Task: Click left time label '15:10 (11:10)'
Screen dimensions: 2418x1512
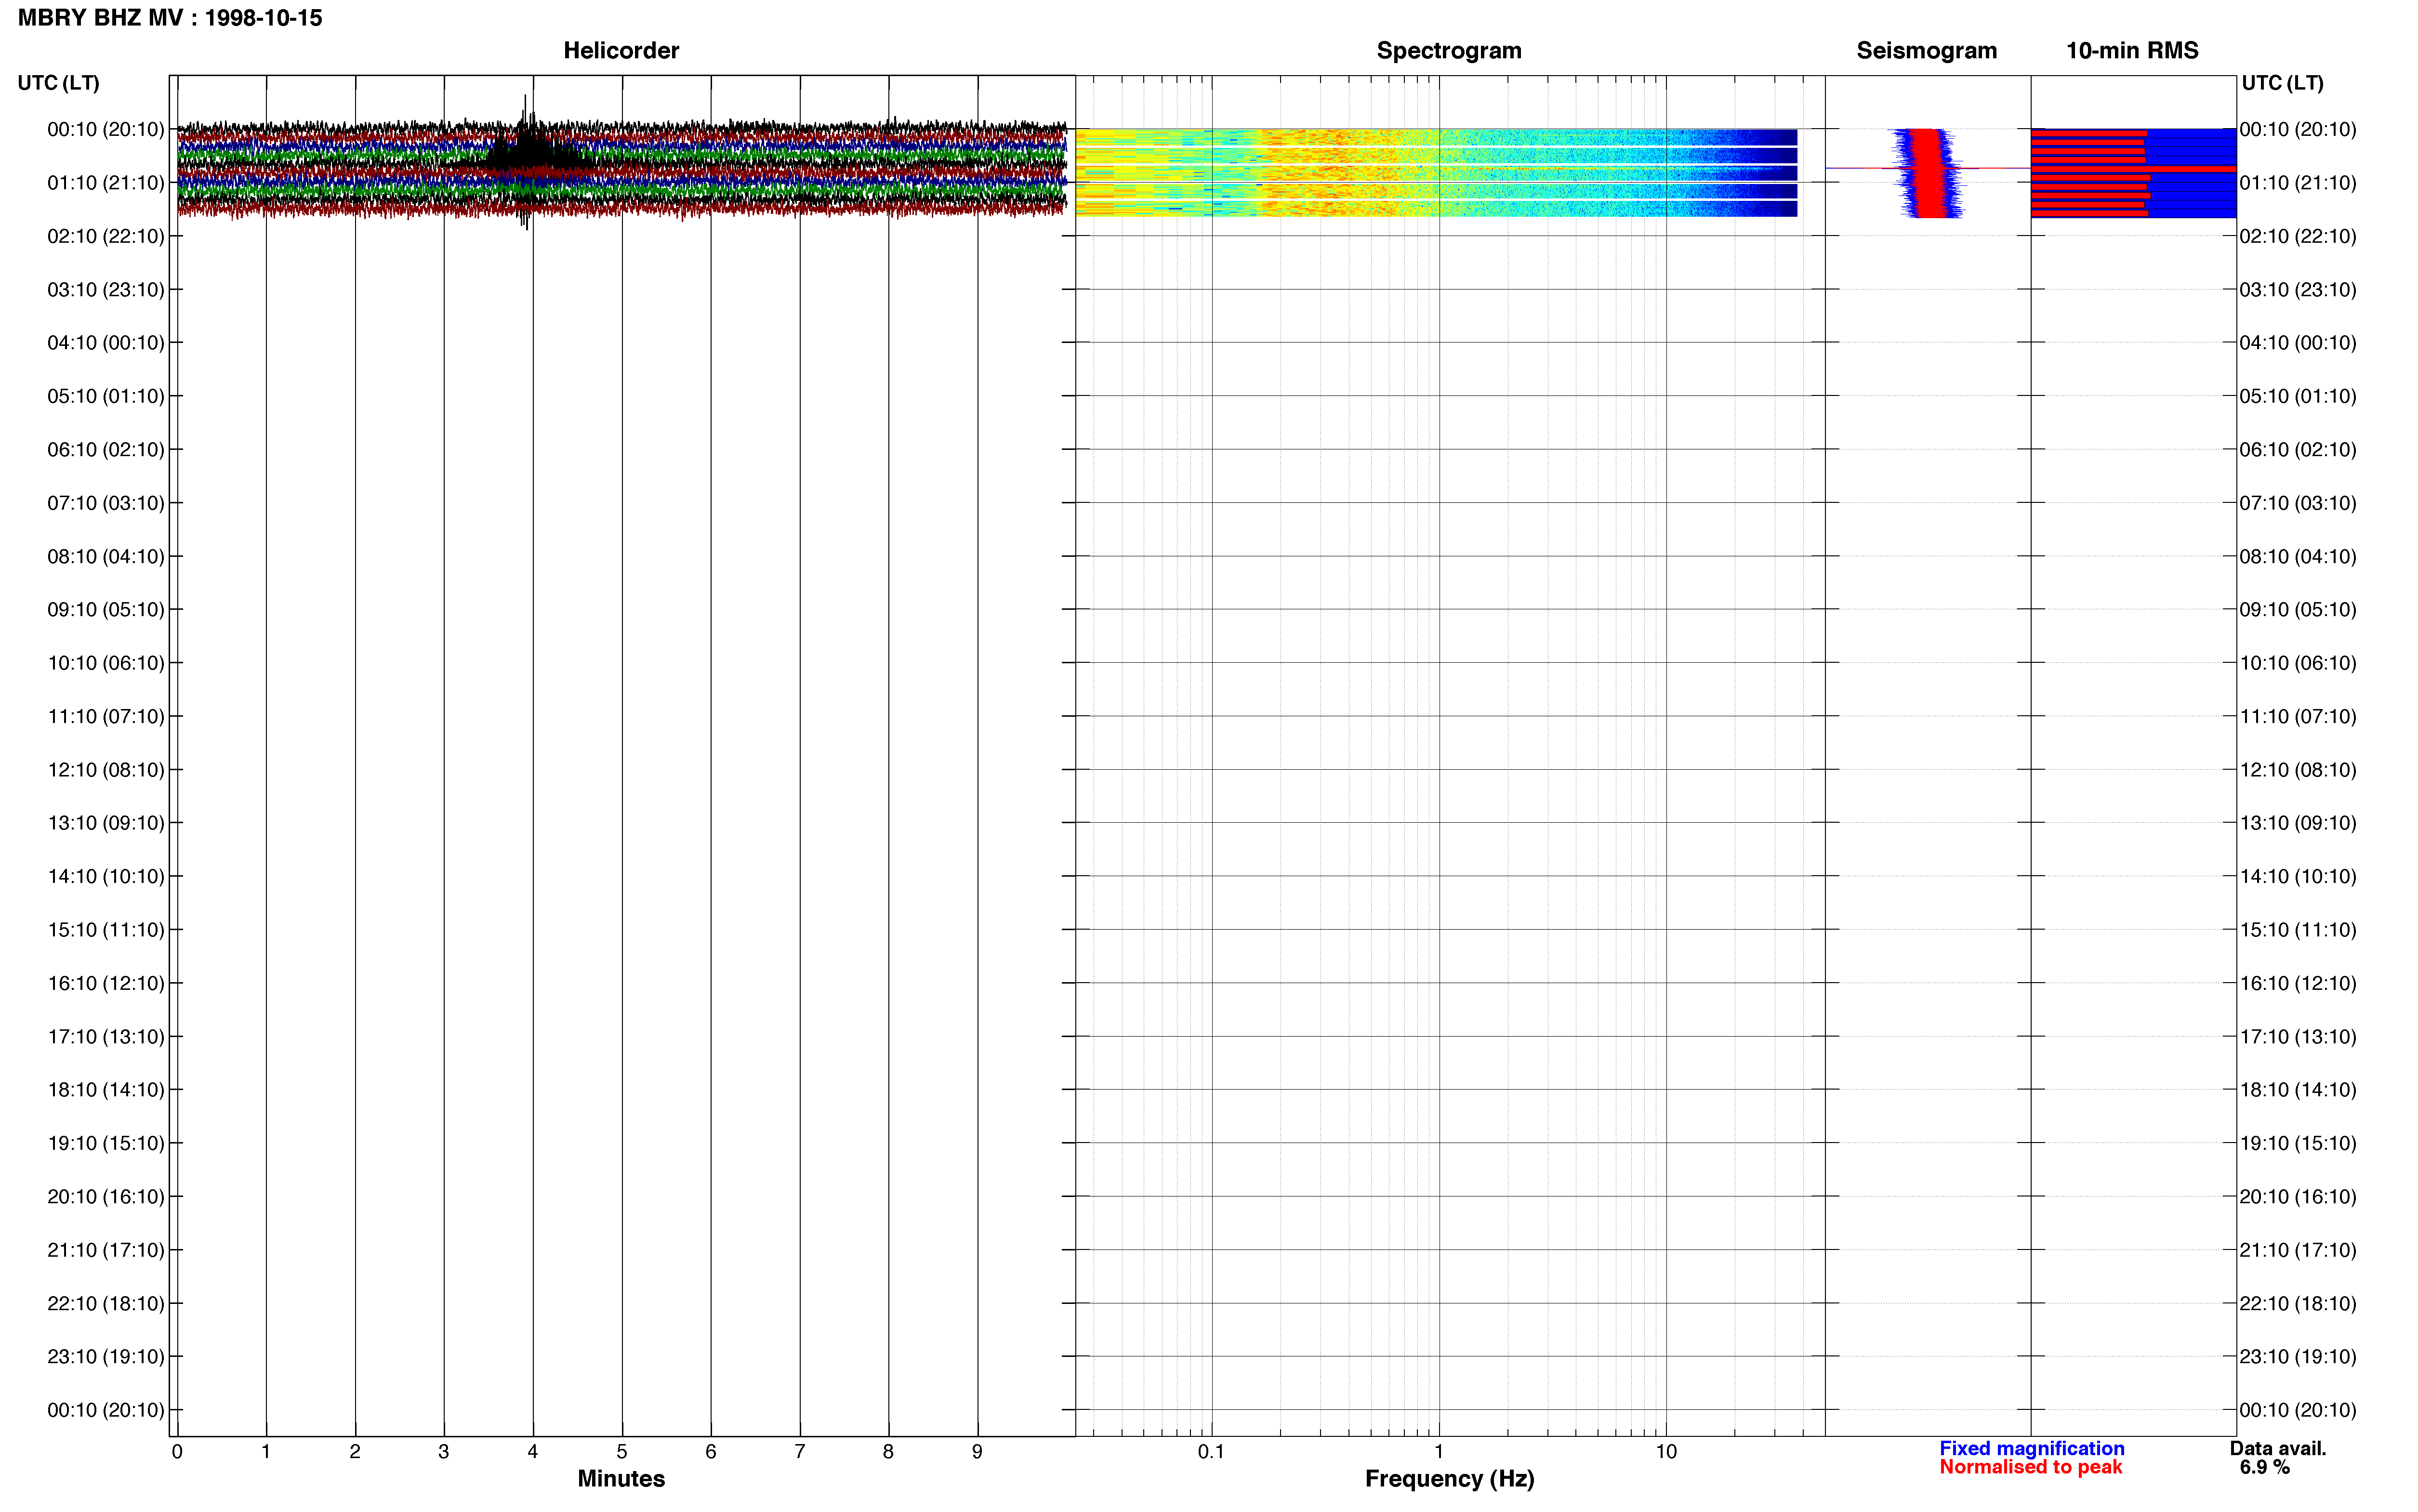Action: click(106, 930)
